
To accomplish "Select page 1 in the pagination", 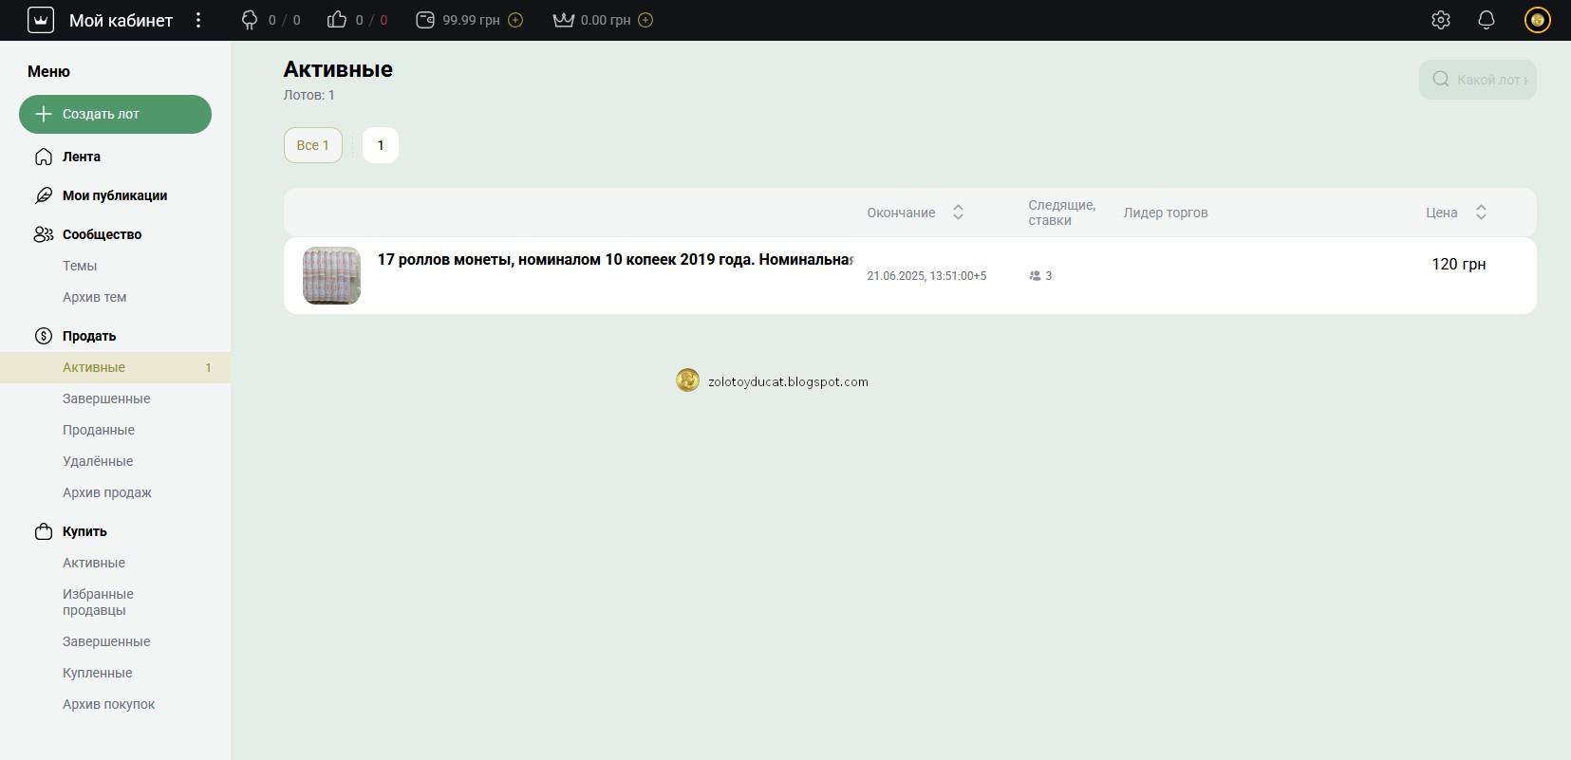I will (x=381, y=145).
